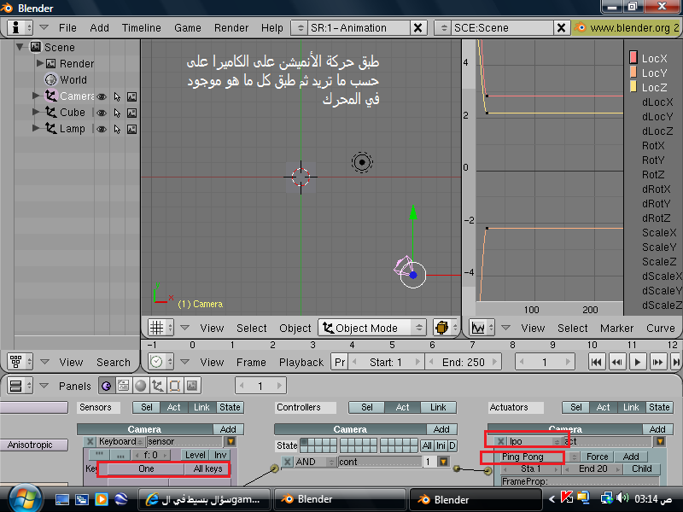Expand the Cube node in outliner

pos(36,112)
